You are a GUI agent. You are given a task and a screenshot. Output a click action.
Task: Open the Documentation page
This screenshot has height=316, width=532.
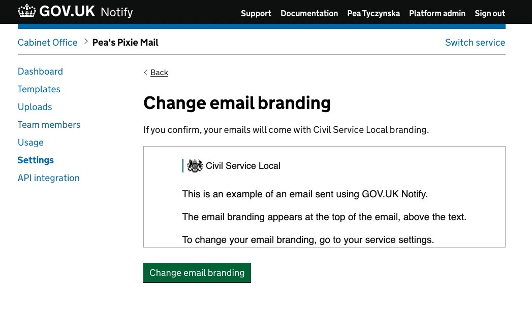(x=309, y=14)
